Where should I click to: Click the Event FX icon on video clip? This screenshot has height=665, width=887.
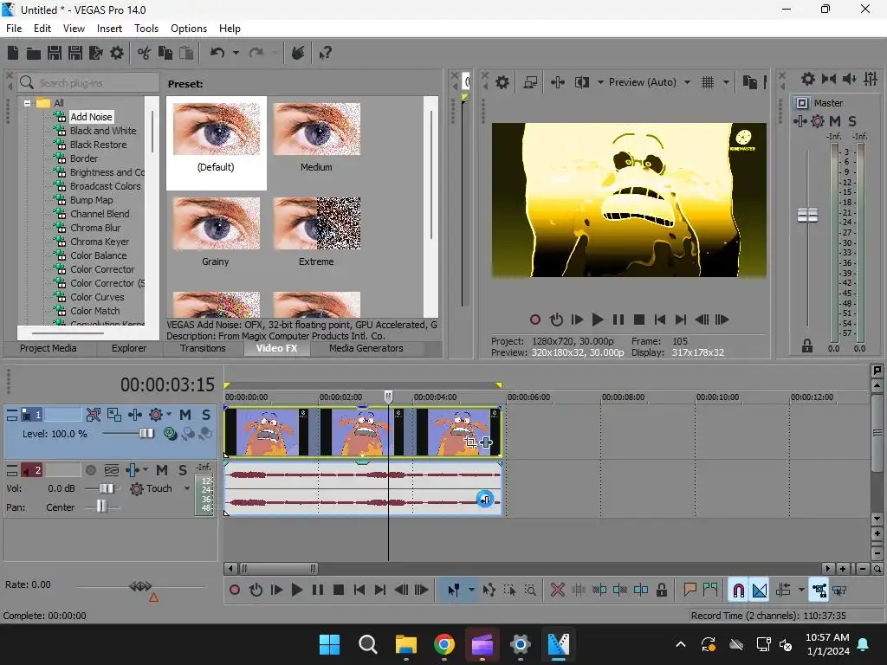click(486, 442)
